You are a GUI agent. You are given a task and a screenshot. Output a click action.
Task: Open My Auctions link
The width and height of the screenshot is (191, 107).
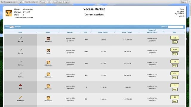click(x=179, y=14)
